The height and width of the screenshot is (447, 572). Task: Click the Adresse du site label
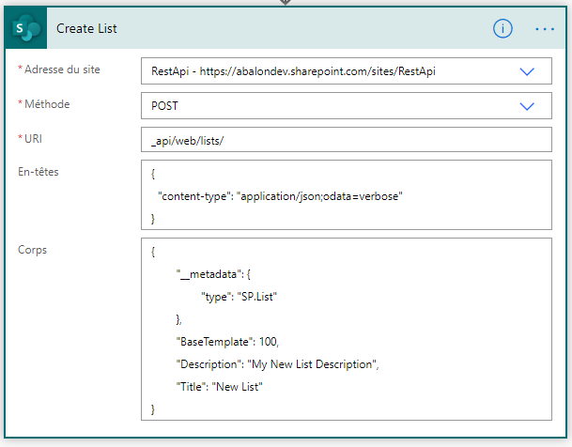click(x=62, y=69)
